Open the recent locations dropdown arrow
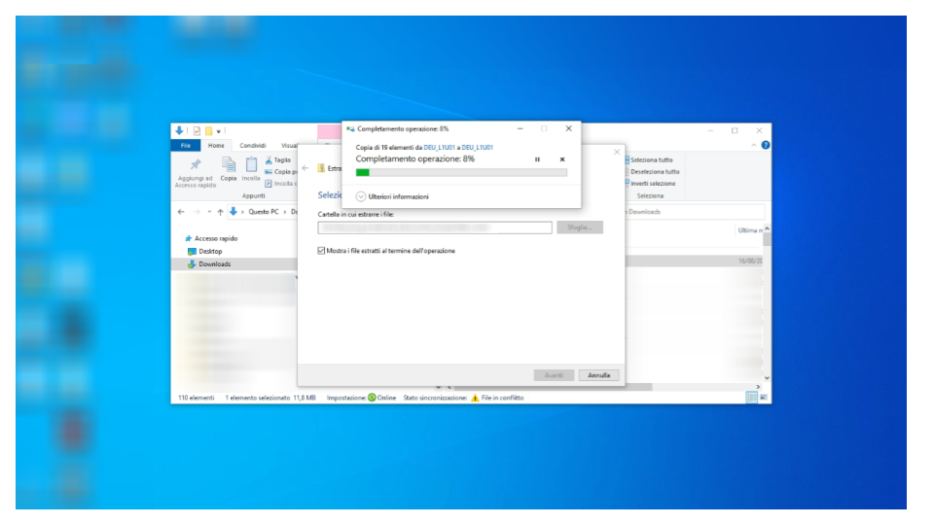 point(209,212)
